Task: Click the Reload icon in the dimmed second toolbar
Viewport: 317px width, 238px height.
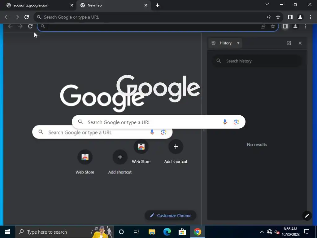Action: pos(30,26)
